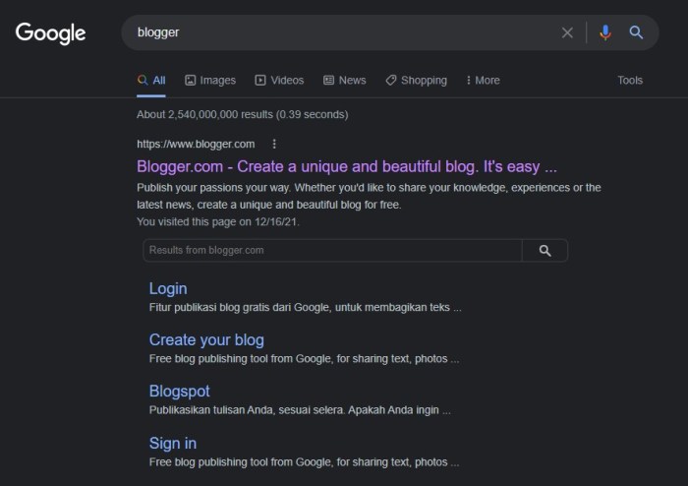
Task: Click 'You visited this page on 12/16/21' text
Action: tap(218, 221)
